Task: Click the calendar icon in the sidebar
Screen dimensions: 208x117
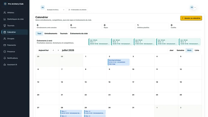Action: point(5,32)
